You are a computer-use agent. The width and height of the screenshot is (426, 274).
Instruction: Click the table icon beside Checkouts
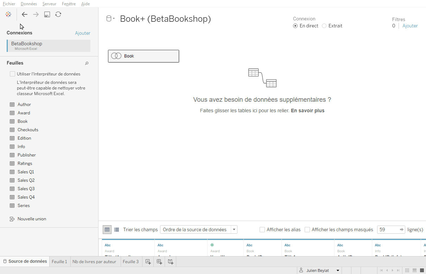12,130
